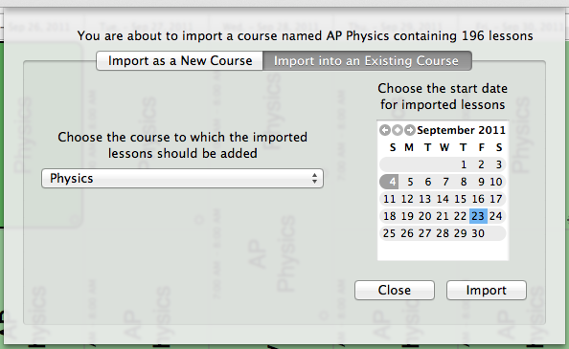Choose September 19 as start date
This screenshot has width=569, height=349.
tap(407, 216)
